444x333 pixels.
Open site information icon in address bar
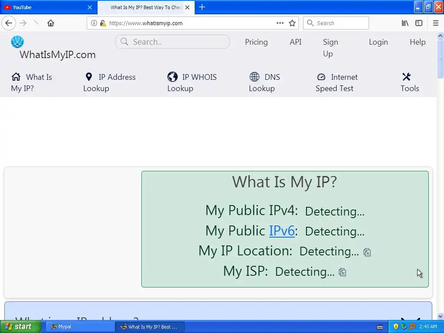click(94, 23)
